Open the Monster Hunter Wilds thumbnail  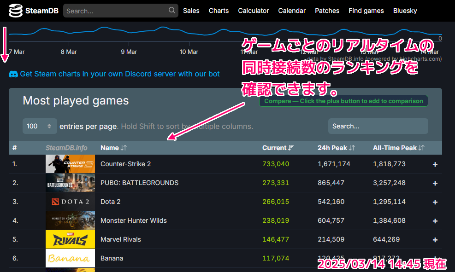point(70,220)
